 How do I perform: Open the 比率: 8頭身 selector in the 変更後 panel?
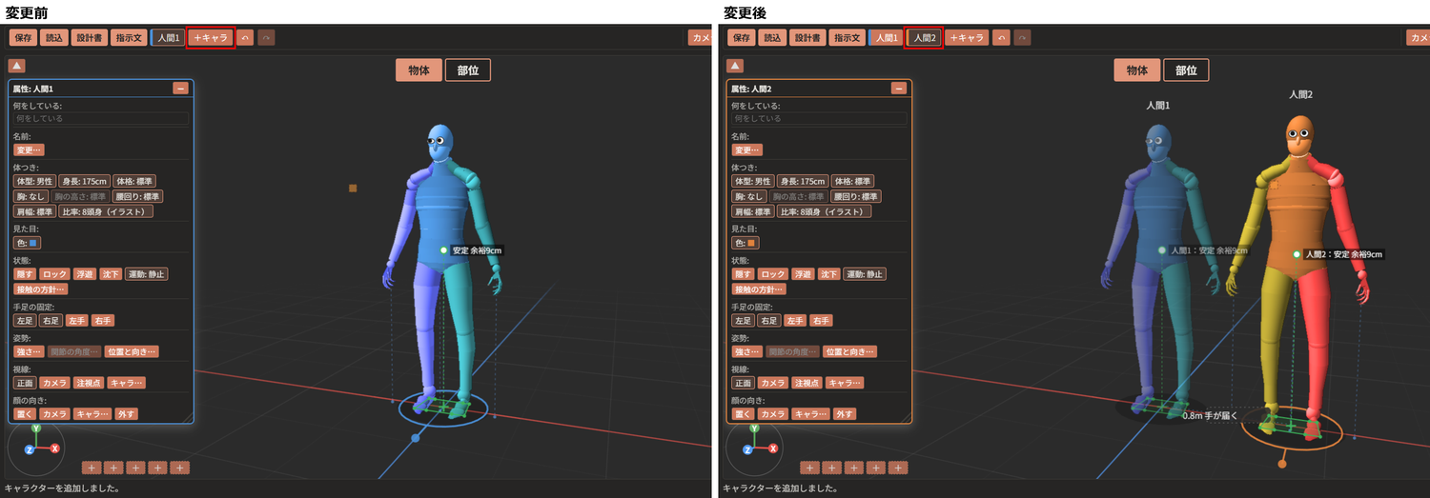824,211
